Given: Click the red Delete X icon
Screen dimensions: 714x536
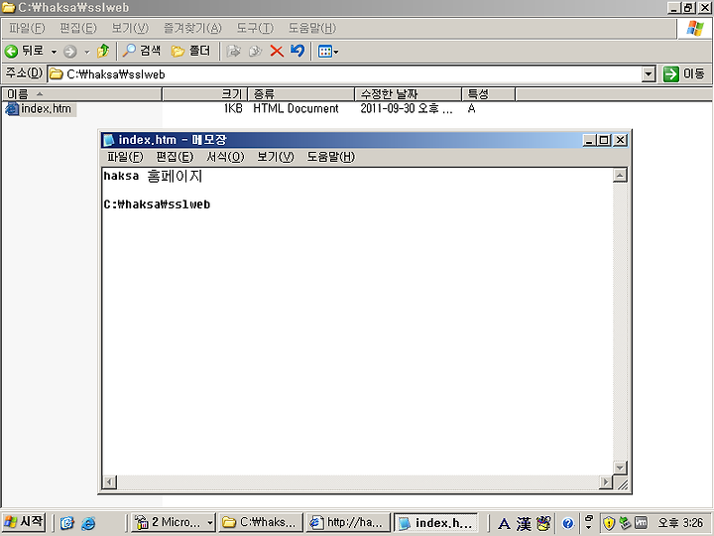Looking at the screenshot, I should (277, 51).
